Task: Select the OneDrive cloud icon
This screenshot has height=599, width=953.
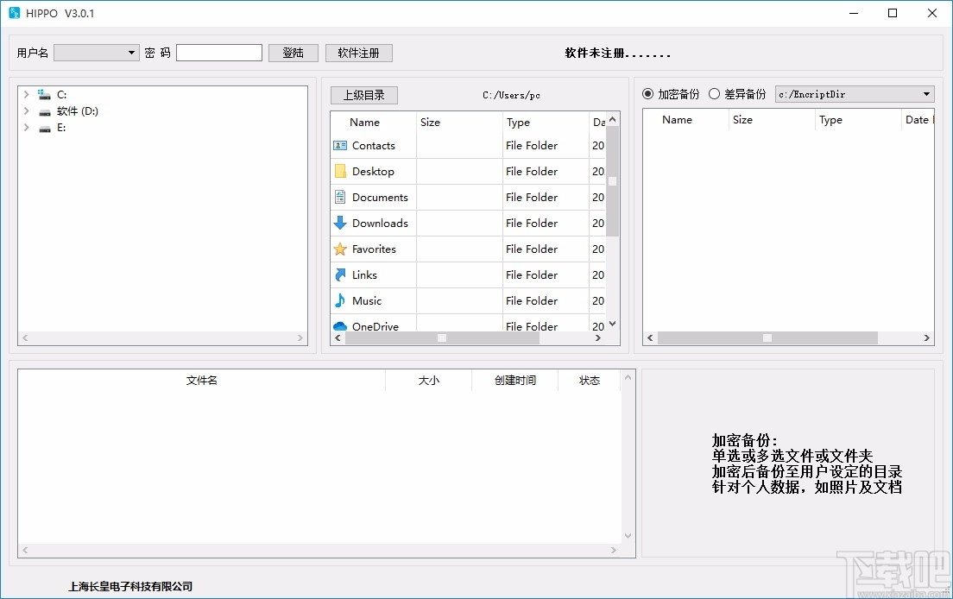Action: (x=340, y=325)
